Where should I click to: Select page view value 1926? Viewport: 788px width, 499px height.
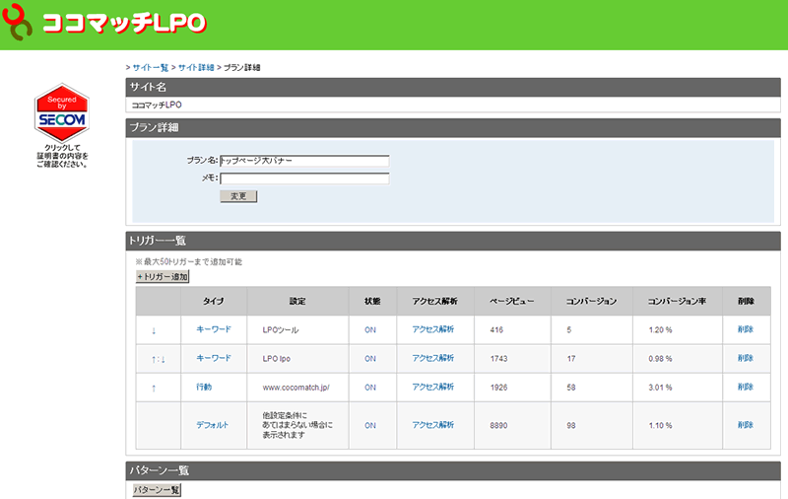point(499,388)
